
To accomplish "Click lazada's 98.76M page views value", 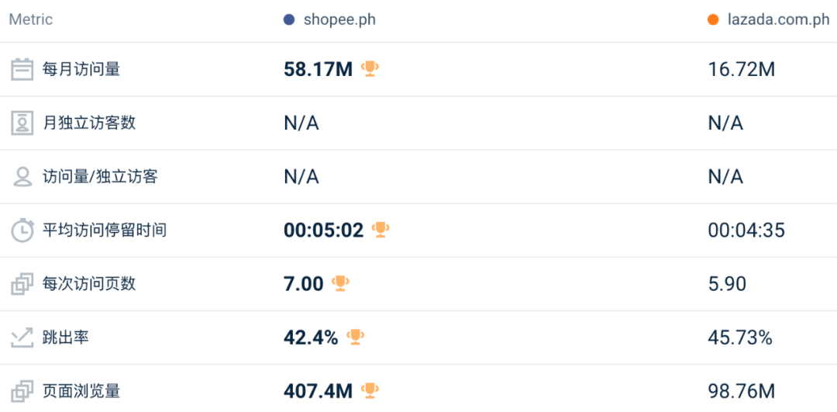I will (742, 391).
